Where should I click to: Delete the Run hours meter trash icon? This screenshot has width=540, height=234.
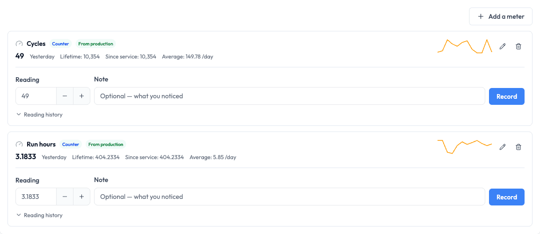point(518,147)
